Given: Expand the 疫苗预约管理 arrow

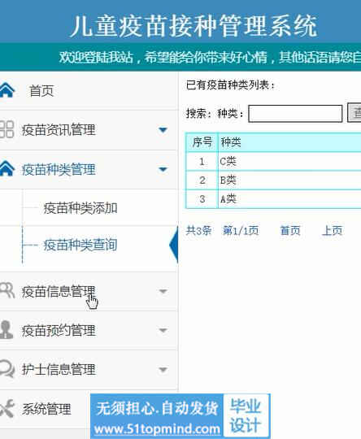Looking at the screenshot, I should click(x=163, y=330).
